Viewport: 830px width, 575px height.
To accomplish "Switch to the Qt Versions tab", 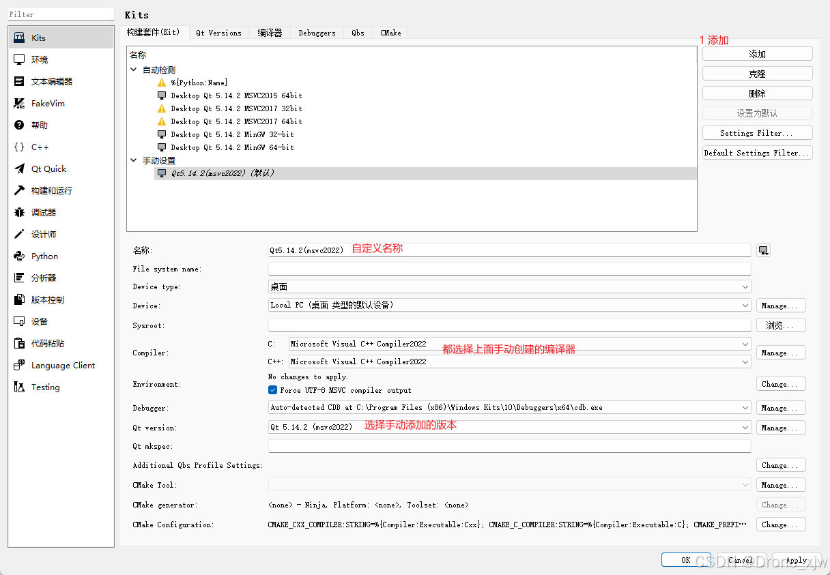I will [x=218, y=33].
